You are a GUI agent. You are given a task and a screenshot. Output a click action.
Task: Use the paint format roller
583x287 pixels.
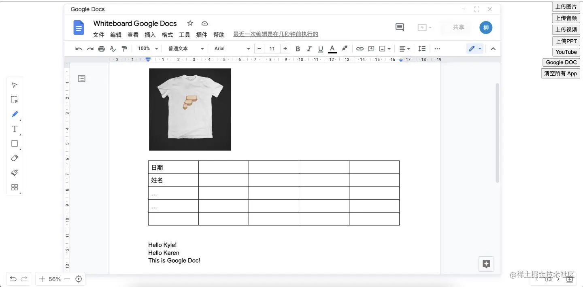[x=124, y=49]
